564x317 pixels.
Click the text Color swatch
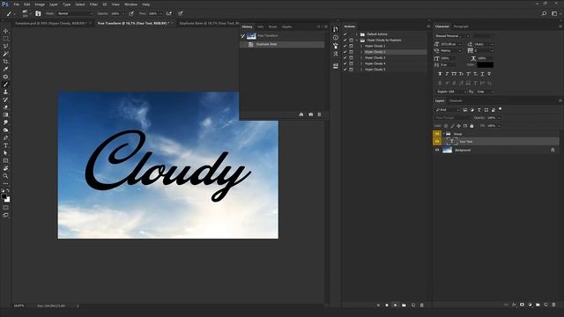486,64
